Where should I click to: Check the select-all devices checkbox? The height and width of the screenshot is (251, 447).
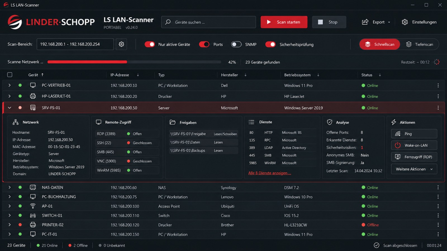pos(10,75)
